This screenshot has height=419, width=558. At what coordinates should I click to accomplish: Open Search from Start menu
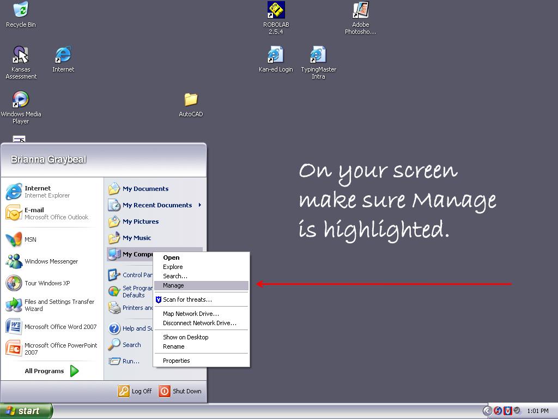click(130, 345)
